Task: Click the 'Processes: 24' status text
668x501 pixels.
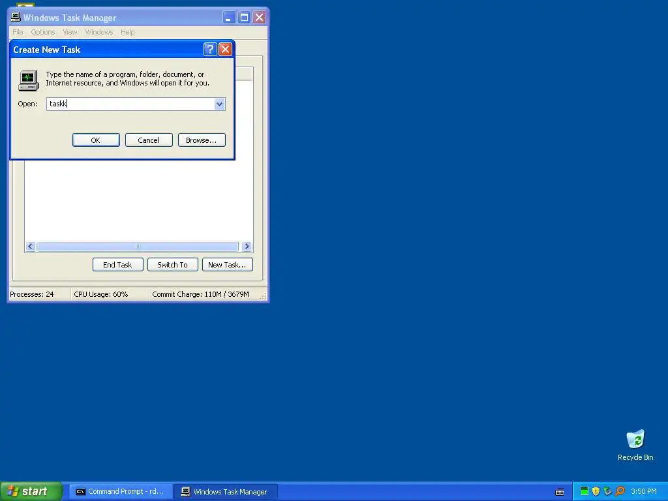Action: pyautogui.click(x=32, y=294)
